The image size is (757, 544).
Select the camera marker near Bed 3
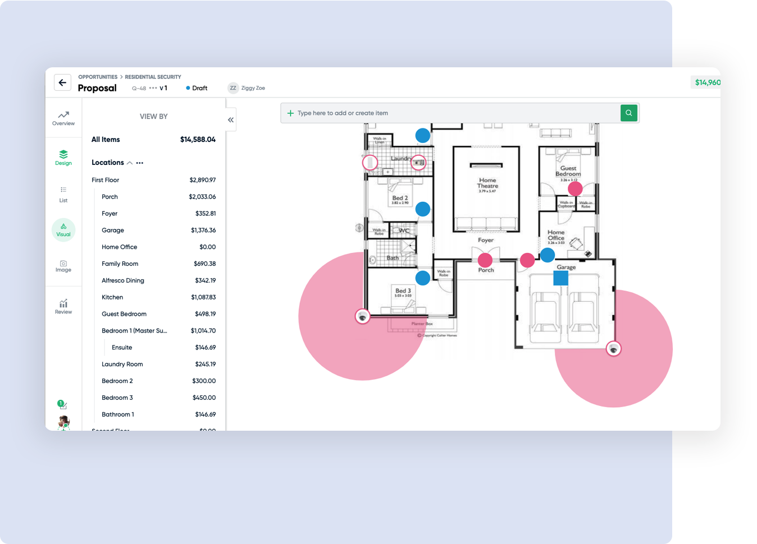tap(362, 316)
